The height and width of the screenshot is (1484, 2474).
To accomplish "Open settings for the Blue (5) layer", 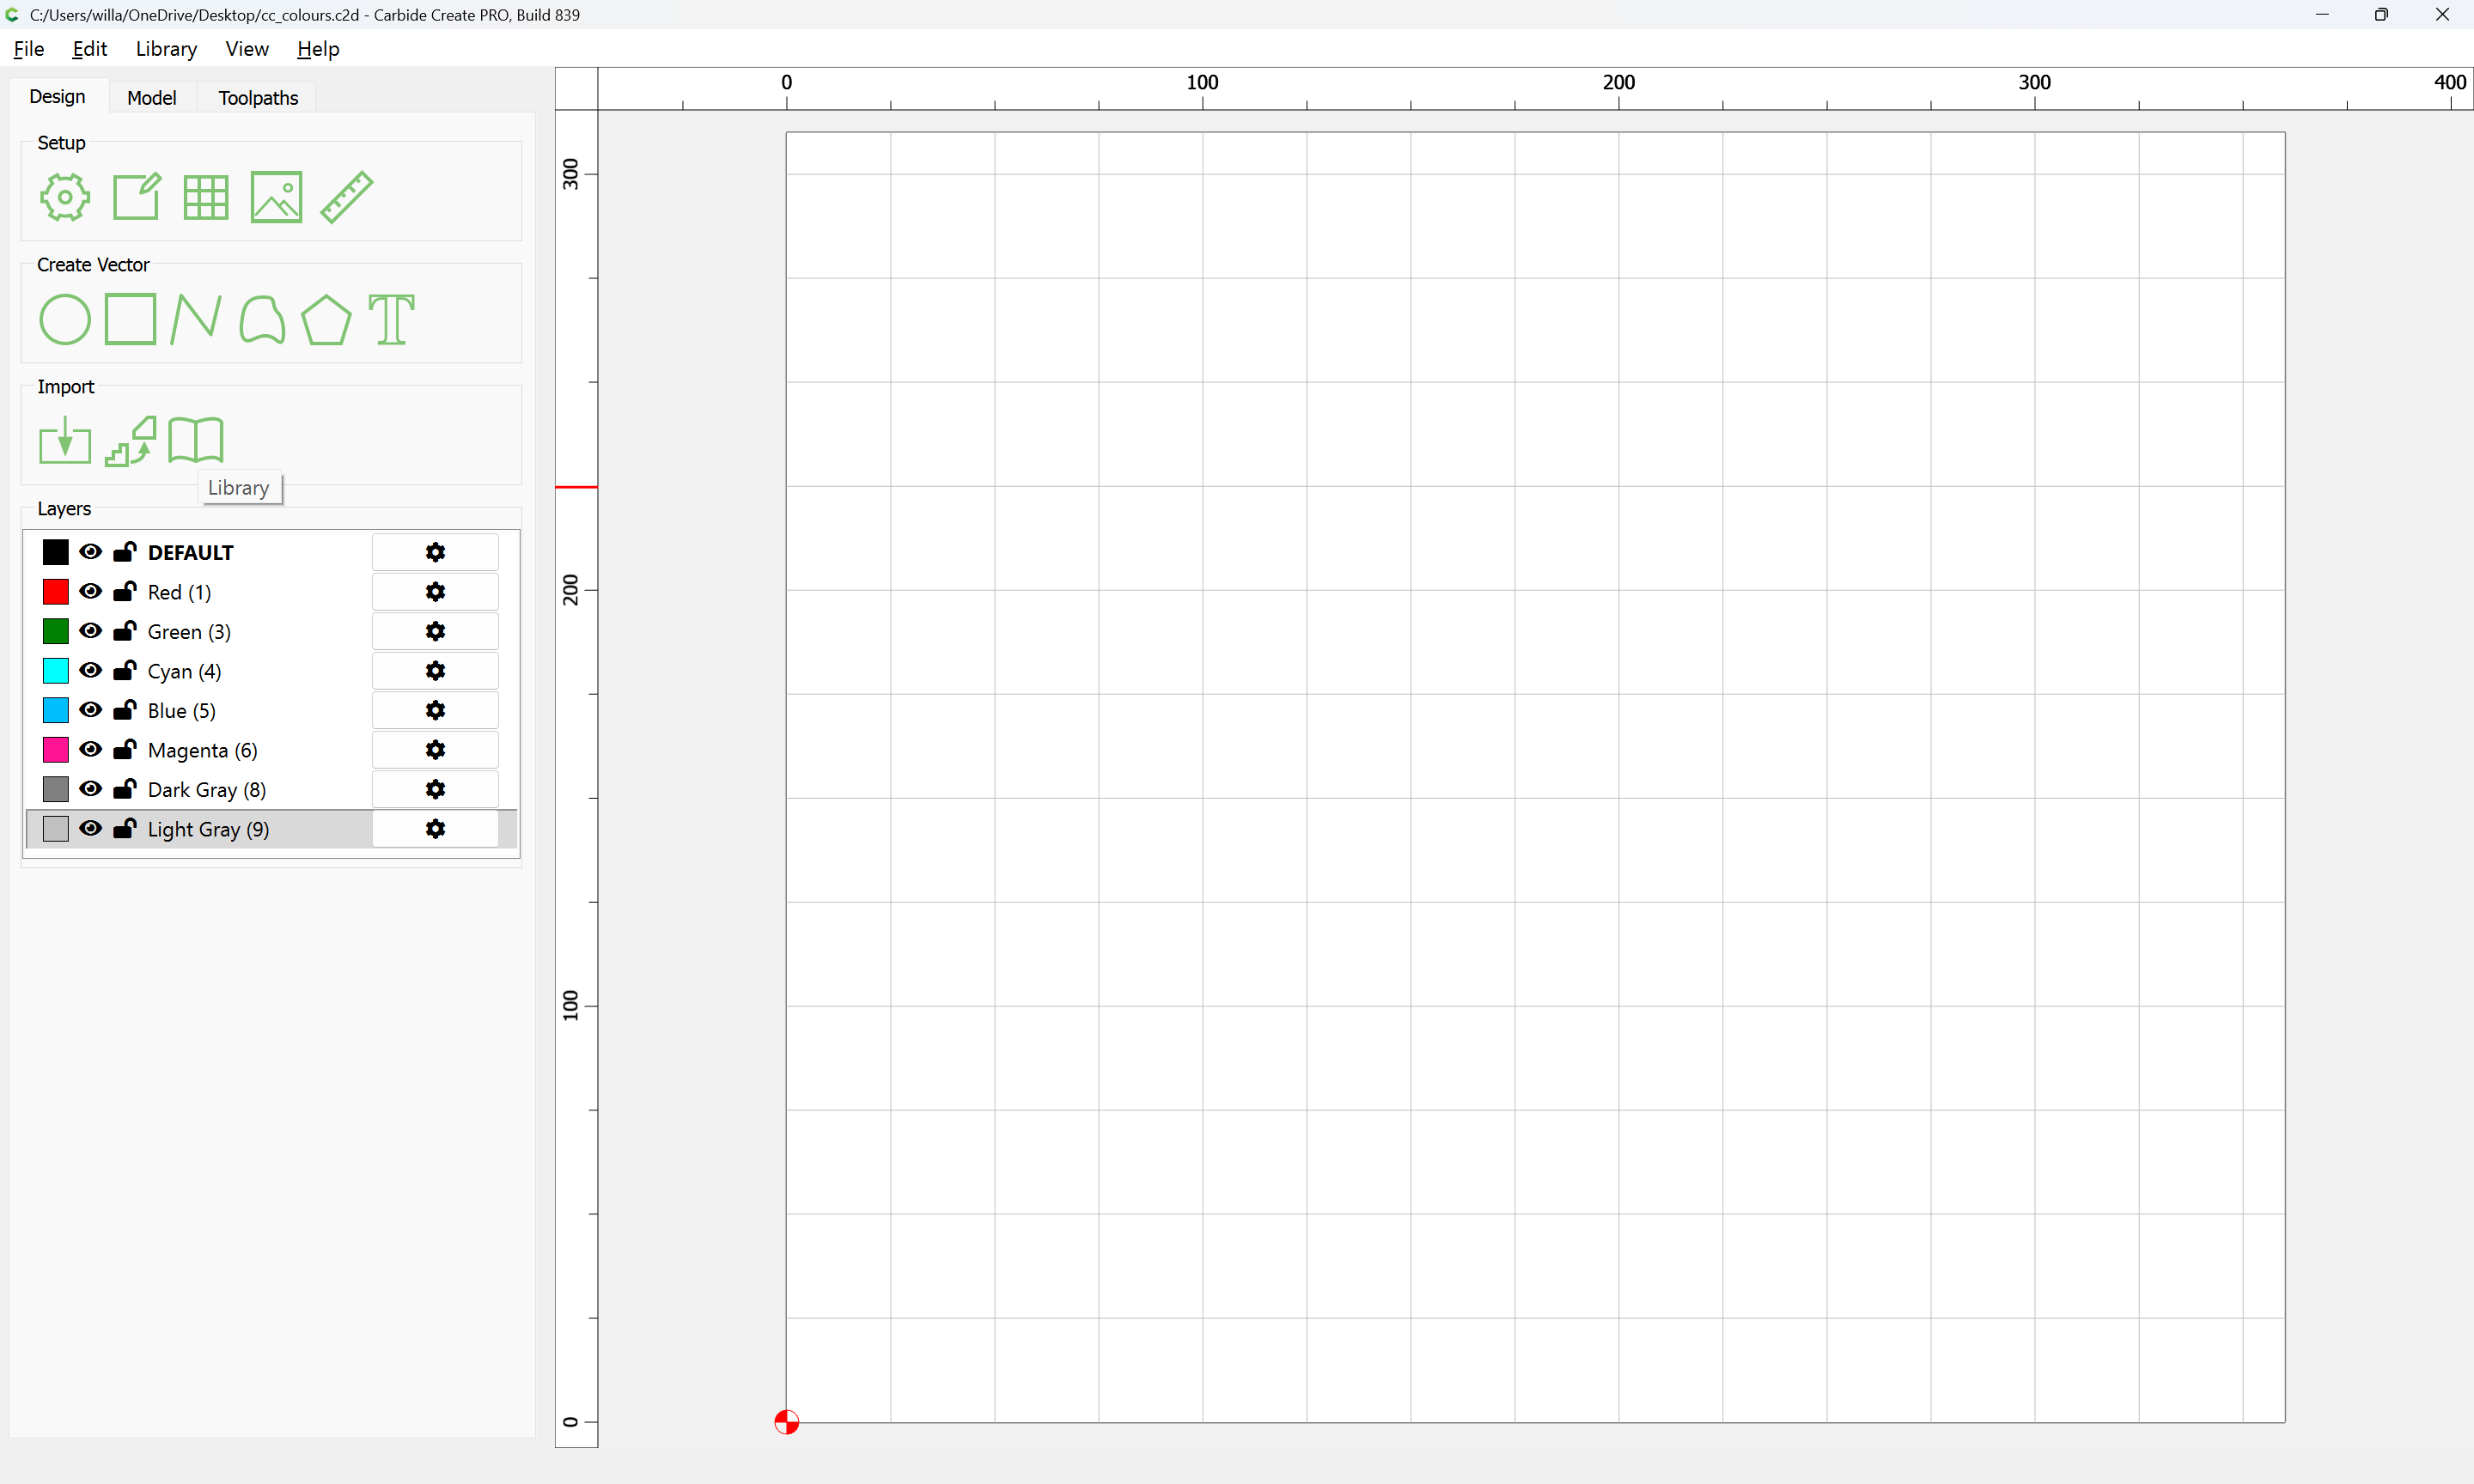I will click(435, 710).
